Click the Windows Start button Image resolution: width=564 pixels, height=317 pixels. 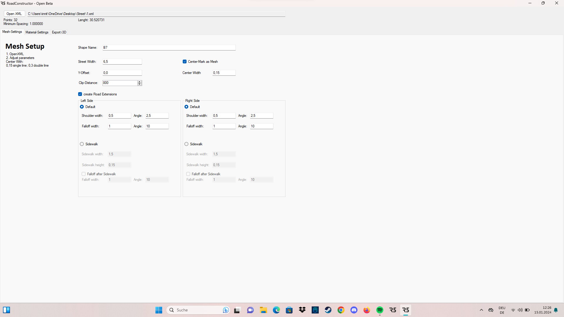tap(159, 310)
